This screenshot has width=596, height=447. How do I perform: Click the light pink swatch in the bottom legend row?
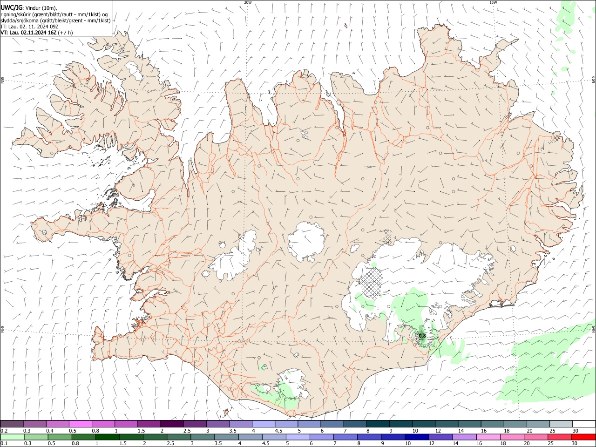click(x=488, y=437)
